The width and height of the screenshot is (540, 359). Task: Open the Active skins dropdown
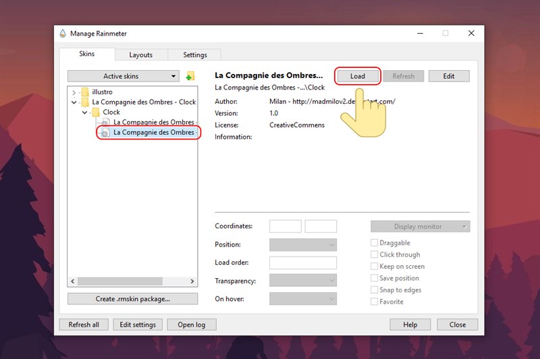coord(124,76)
